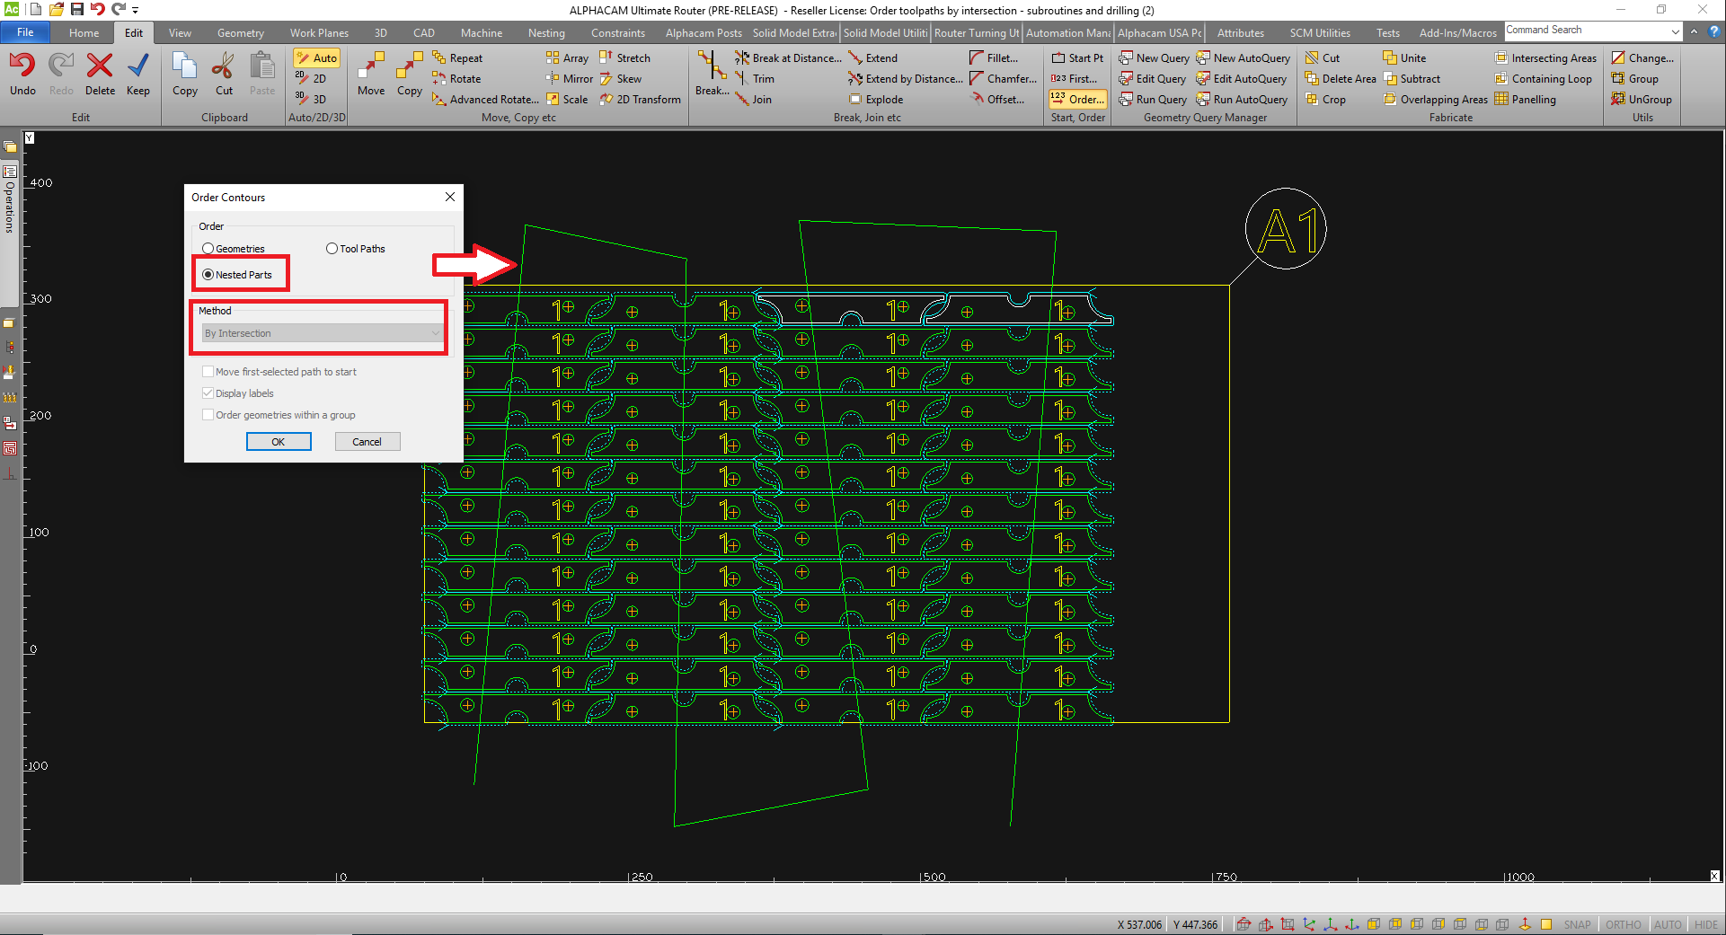The width and height of the screenshot is (1726, 935).
Task: Expand the By Intersection method dropdown
Action: pos(435,333)
